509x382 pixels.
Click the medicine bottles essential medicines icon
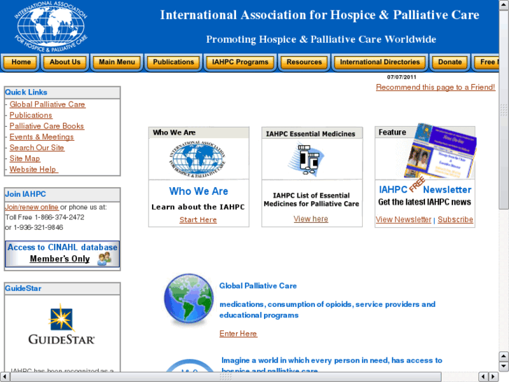307,161
